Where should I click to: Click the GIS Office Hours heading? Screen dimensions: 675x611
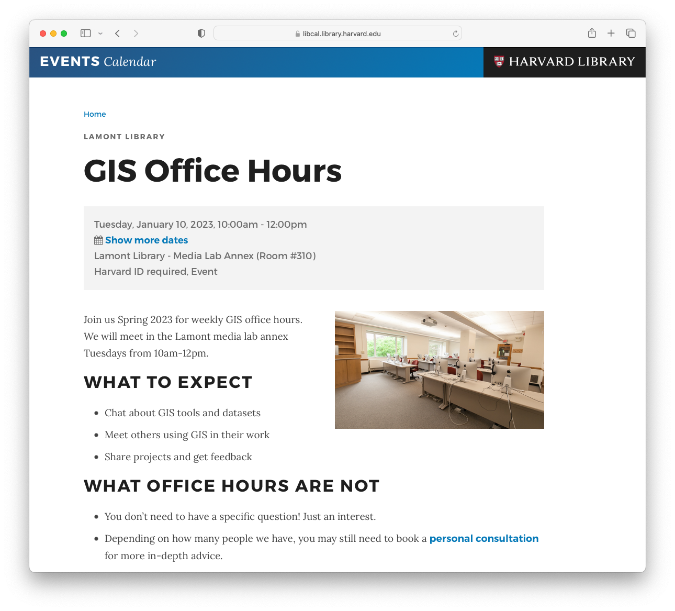pos(212,171)
